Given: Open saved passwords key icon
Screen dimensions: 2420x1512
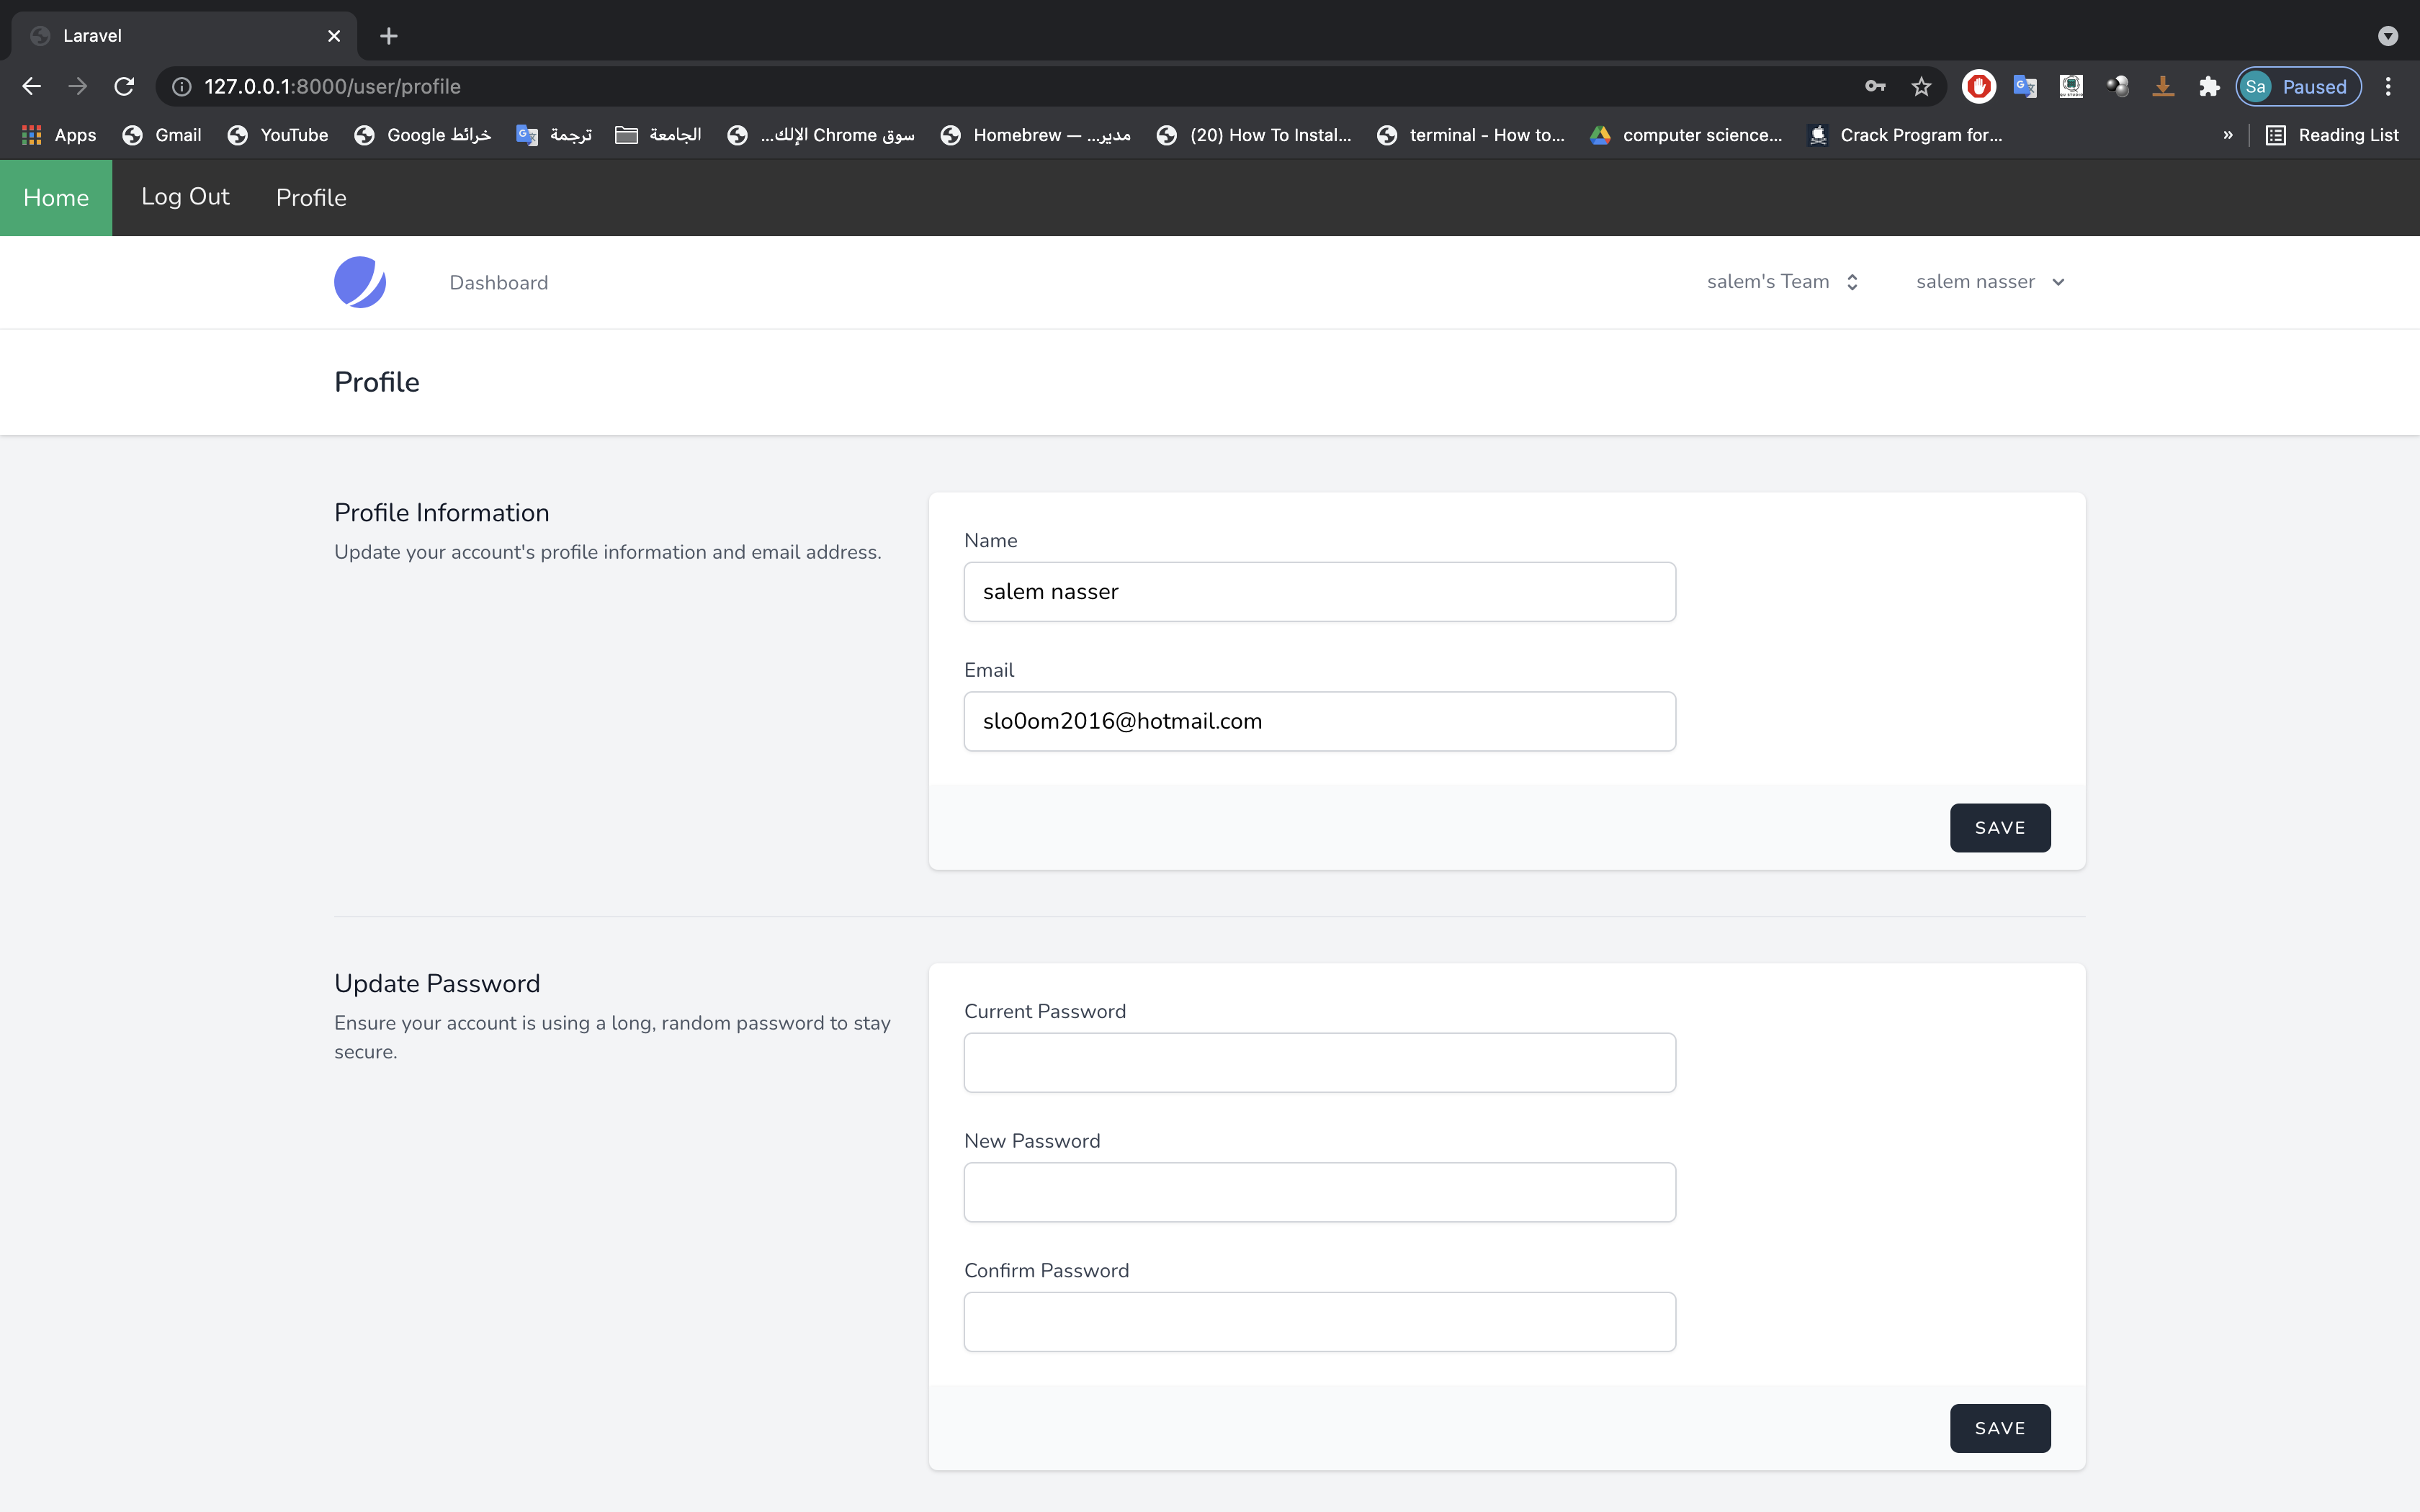Looking at the screenshot, I should point(1875,87).
